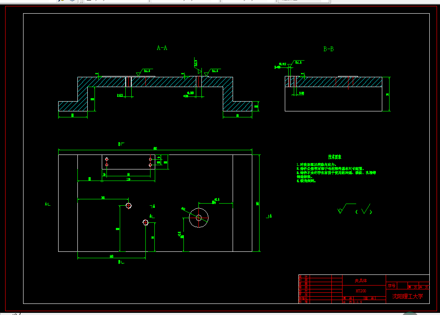The width and height of the screenshot is (440, 315).
Task: Click the B section marker above the plan view
Action: point(121,144)
